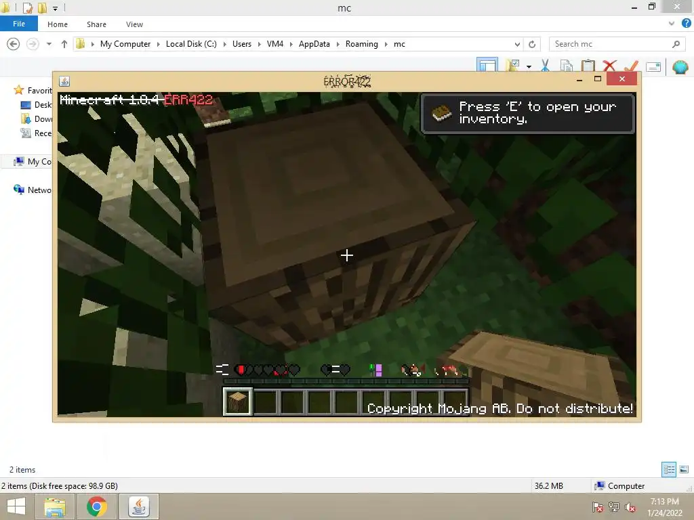This screenshot has width=694, height=520.
Task: Click AppData breadcrumb segment
Action: click(x=314, y=44)
